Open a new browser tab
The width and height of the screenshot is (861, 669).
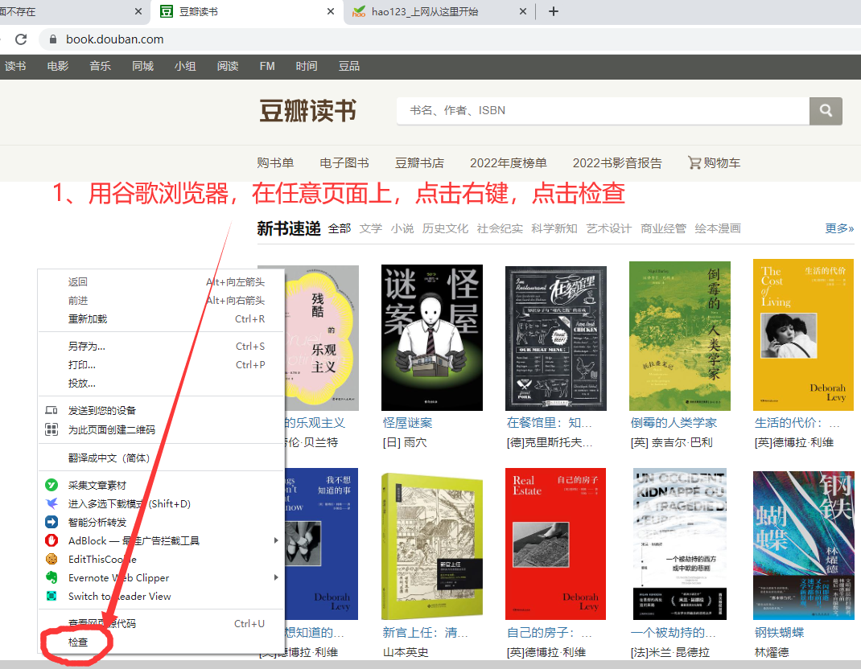554,11
